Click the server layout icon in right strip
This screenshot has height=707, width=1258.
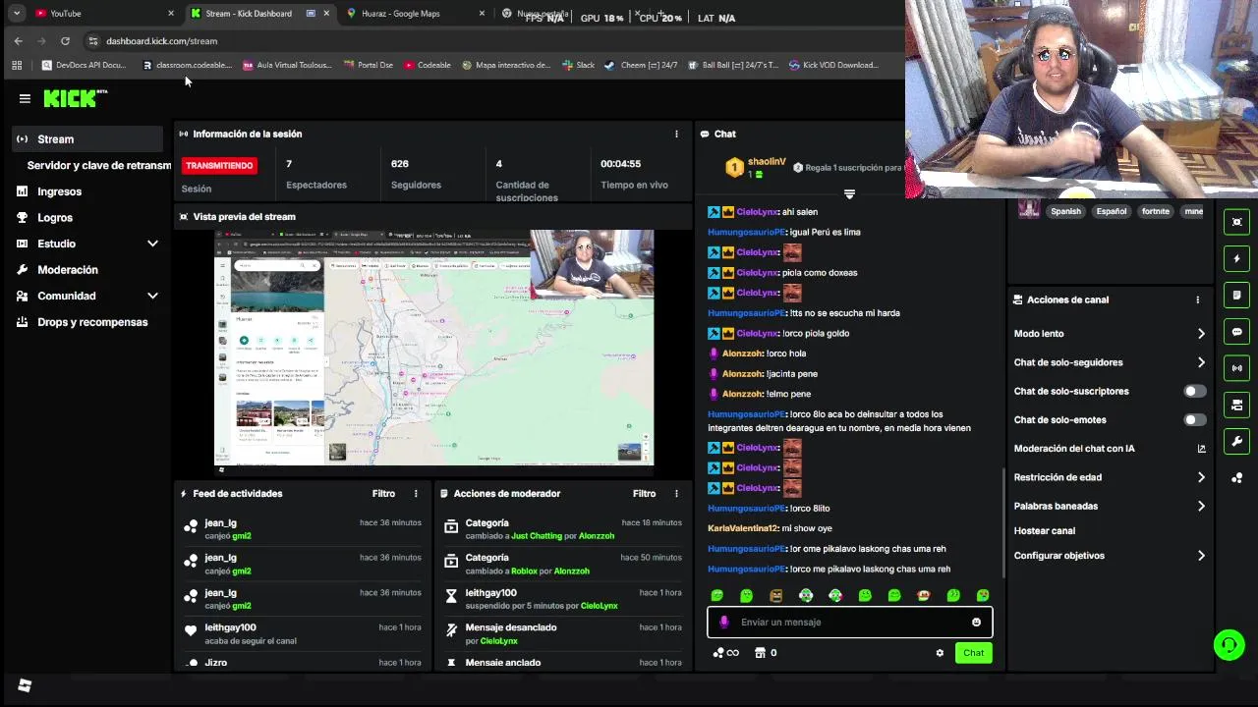click(1237, 405)
